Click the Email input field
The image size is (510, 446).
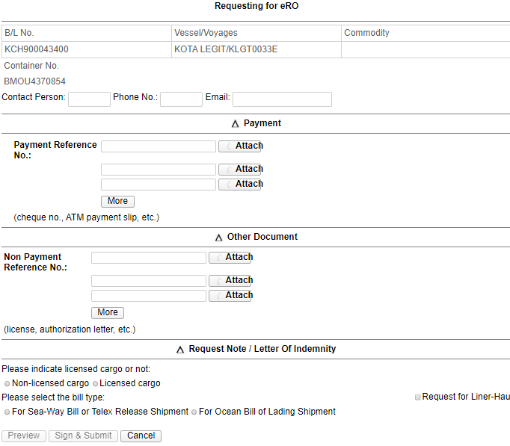pos(282,99)
